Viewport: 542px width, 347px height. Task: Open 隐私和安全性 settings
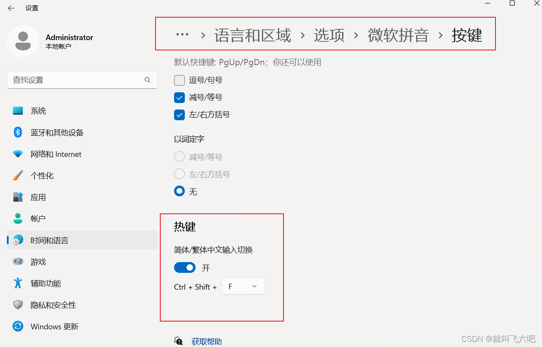[x=82, y=305]
